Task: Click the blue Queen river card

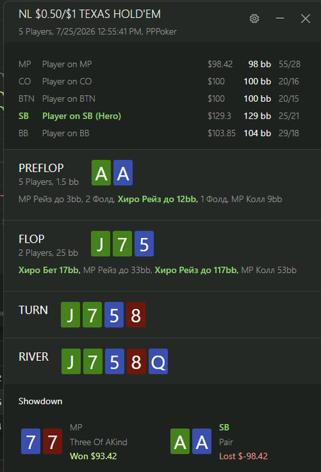Action: tap(158, 361)
